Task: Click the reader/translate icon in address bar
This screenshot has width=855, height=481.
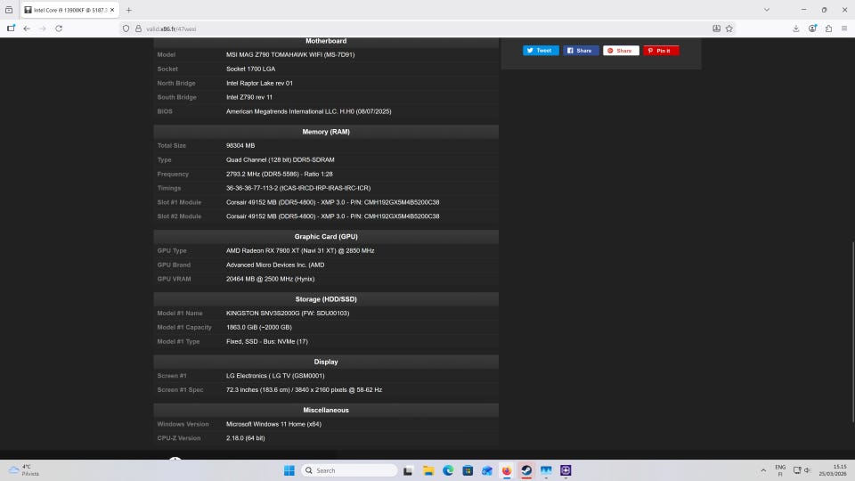Action: tap(716, 29)
